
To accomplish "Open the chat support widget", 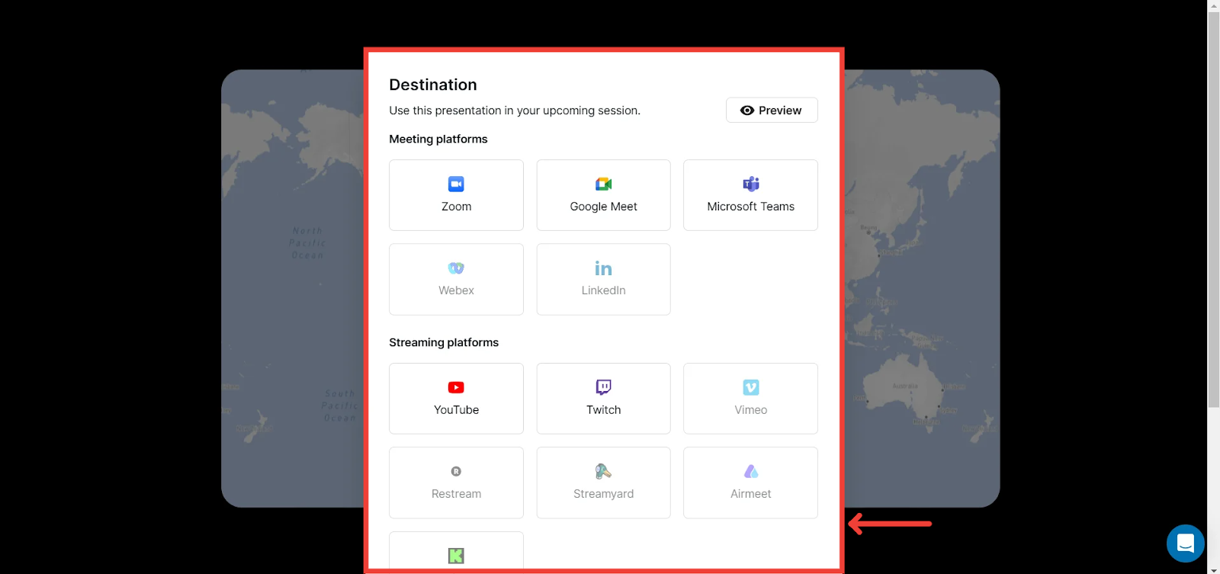I will pos(1185,544).
